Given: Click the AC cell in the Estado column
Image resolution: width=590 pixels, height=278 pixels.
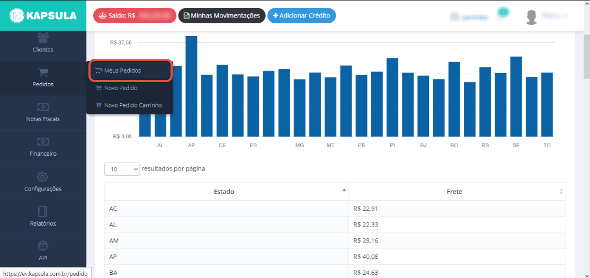Looking at the screenshot, I should tap(227, 209).
